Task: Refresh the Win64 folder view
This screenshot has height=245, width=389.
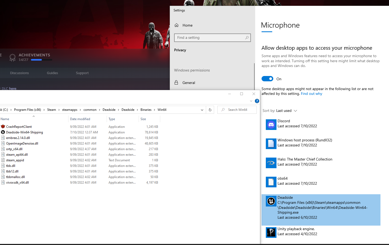Action: (x=210, y=110)
